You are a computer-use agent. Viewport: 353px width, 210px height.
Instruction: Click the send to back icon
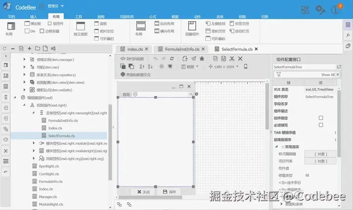coord(131,66)
